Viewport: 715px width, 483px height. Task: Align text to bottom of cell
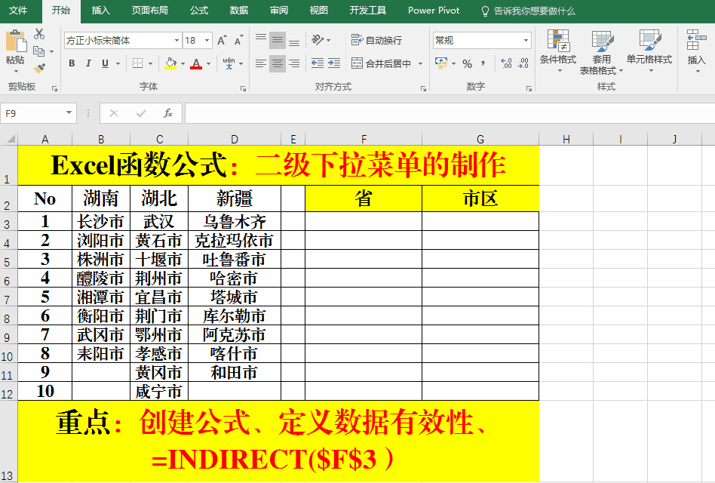coord(294,41)
